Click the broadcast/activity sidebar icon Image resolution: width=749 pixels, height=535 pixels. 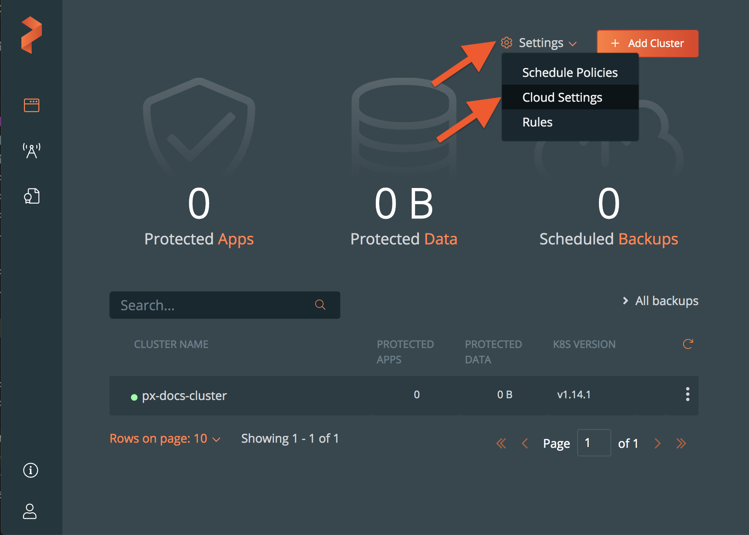(x=31, y=150)
